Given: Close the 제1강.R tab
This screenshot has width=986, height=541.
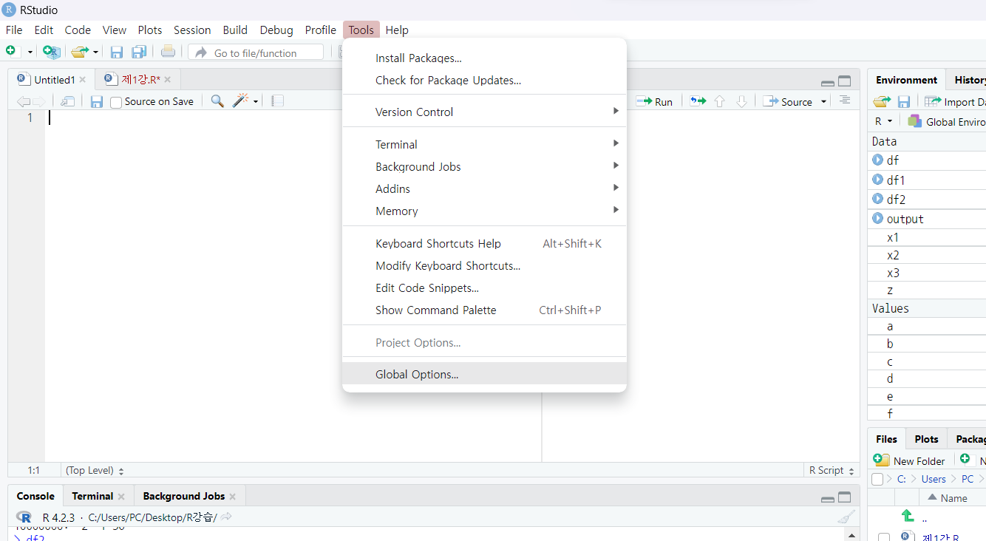Looking at the screenshot, I should point(168,80).
